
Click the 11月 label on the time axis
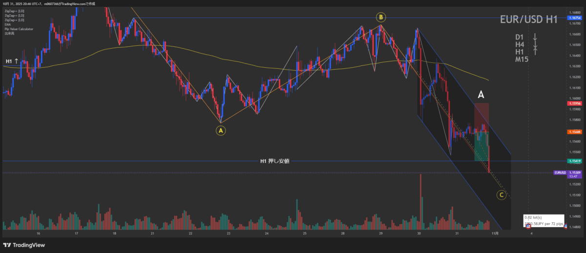494,234
